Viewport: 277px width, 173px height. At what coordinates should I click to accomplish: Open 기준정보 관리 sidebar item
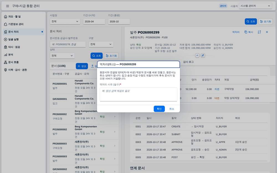pos(23,24)
